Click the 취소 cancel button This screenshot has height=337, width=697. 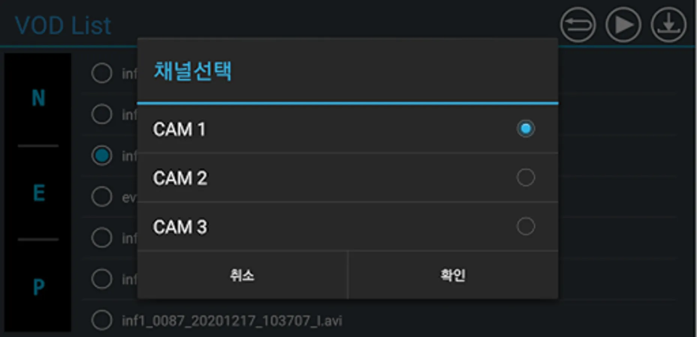pos(242,275)
